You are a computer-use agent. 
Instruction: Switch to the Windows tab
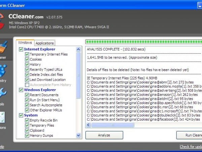tap(25, 43)
